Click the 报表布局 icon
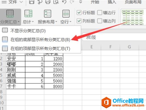Screen dimensions: 146x110 pos(47,14)
